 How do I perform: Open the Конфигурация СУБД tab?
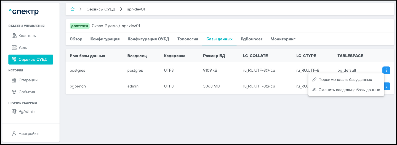[148, 39]
